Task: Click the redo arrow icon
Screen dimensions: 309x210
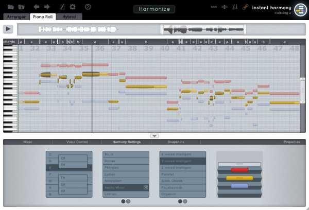Action: pos(47,7)
